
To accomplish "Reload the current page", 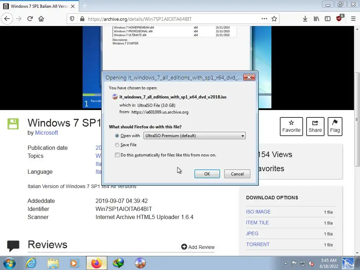I will pos(30,19).
